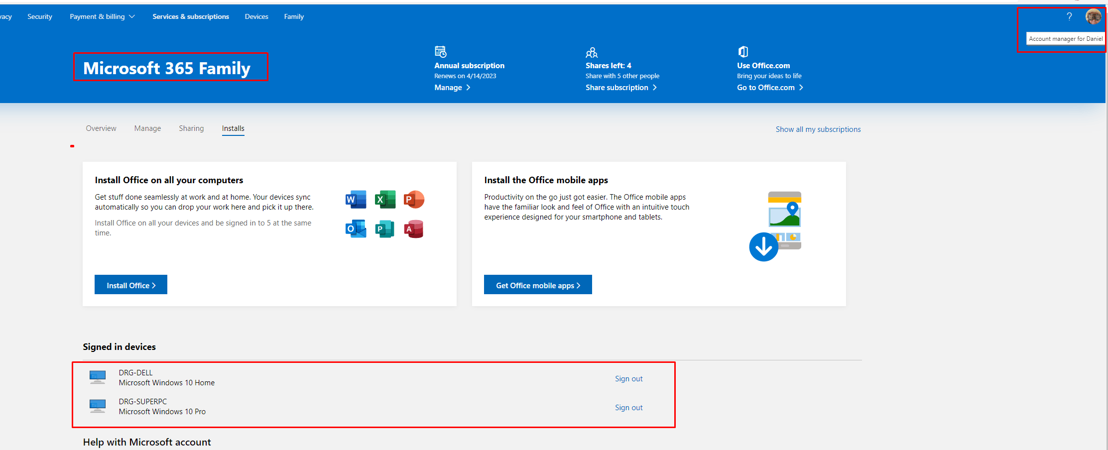Open Services & subscriptions menu
The width and height of the screenshot is (1108, 450).
[x=191, y=16]
